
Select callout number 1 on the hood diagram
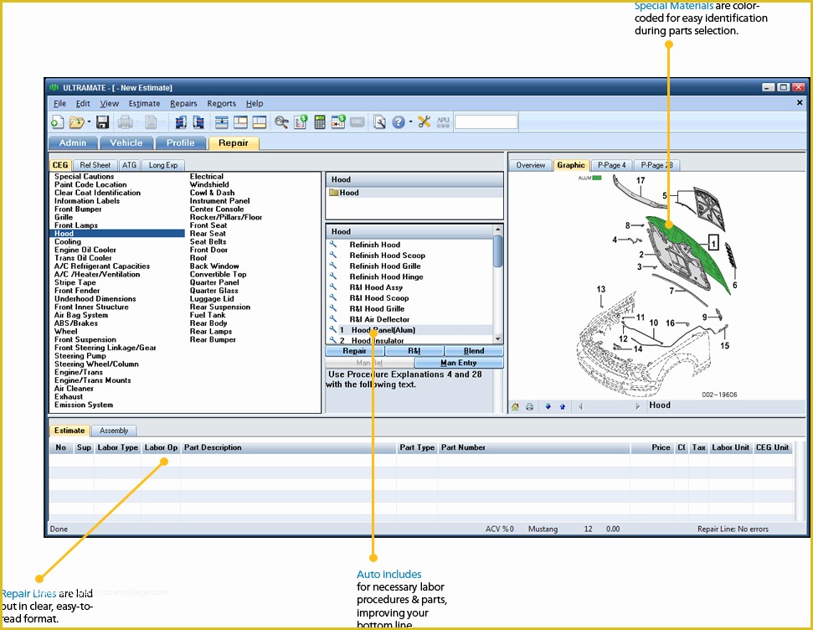click(713, 243)
